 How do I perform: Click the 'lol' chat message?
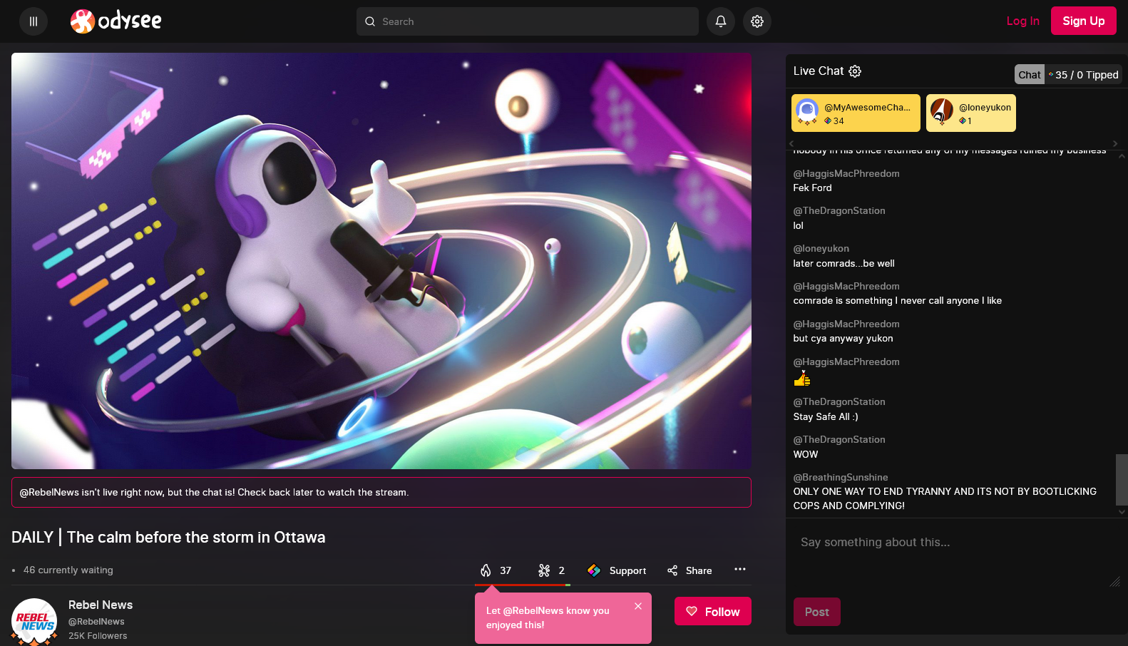[x=798, y=225]
